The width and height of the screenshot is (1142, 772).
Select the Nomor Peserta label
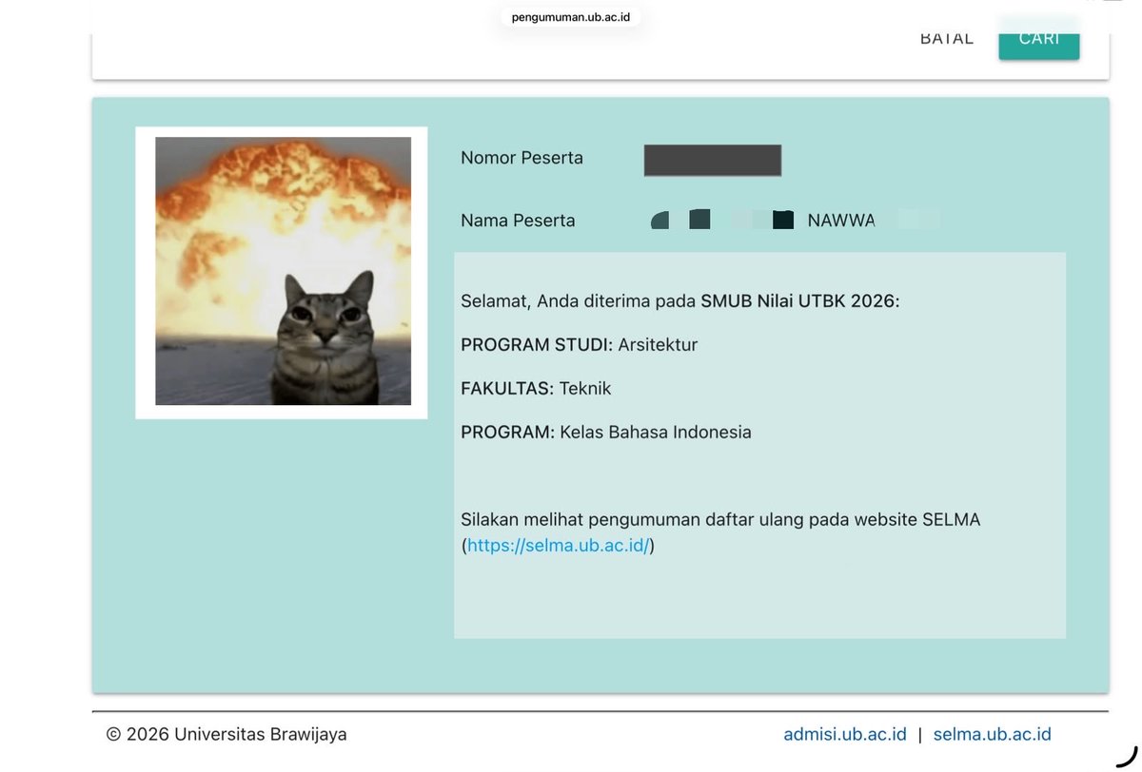point(522,158)
